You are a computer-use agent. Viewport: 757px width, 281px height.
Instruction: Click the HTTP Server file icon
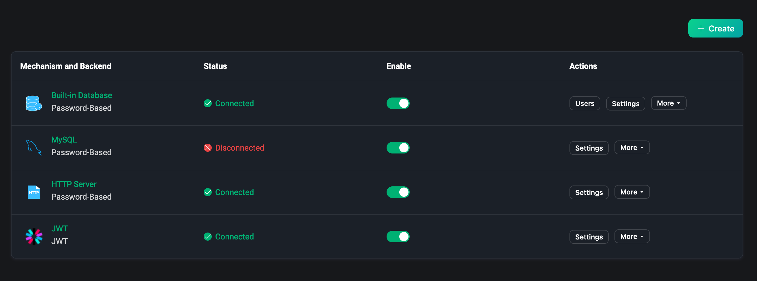[34, 192]
